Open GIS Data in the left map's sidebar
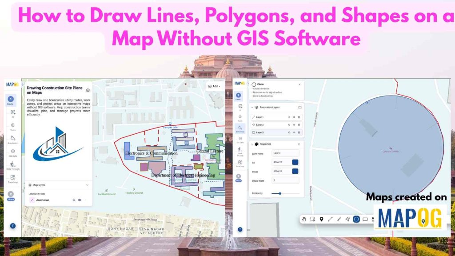 [x=13, y=153]
